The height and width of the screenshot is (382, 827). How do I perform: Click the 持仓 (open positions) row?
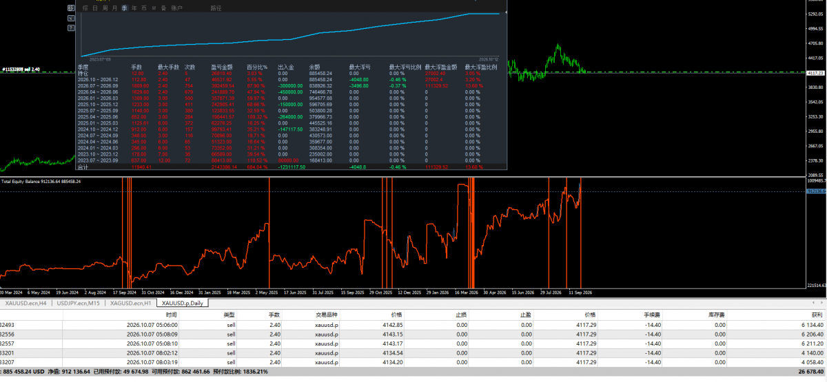pyautogui.click(x=290, y=73)
